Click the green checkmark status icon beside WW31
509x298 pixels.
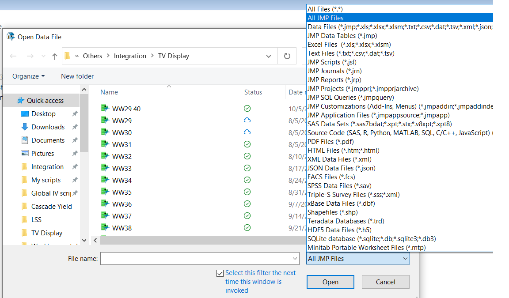tap(247, 144)
